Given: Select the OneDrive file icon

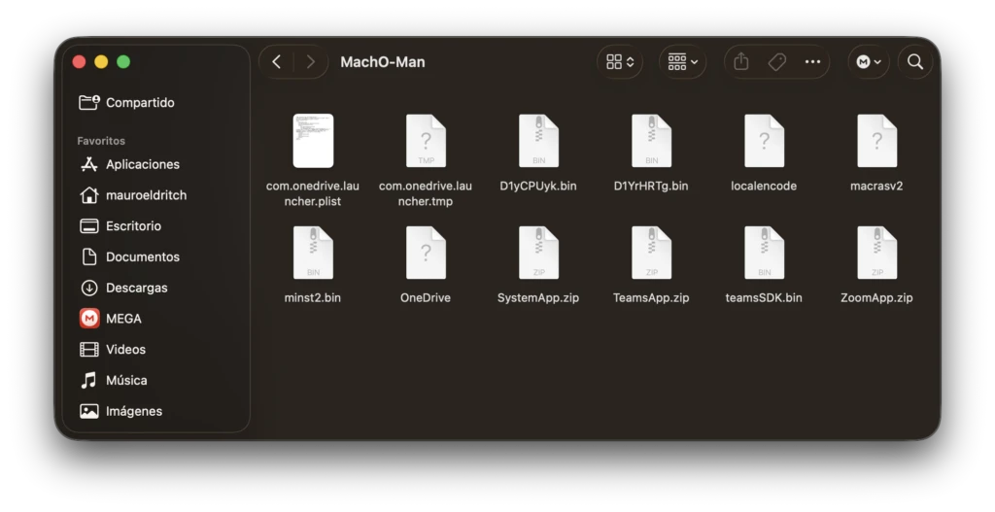Looking at the screenshot, I should (426, 254).
